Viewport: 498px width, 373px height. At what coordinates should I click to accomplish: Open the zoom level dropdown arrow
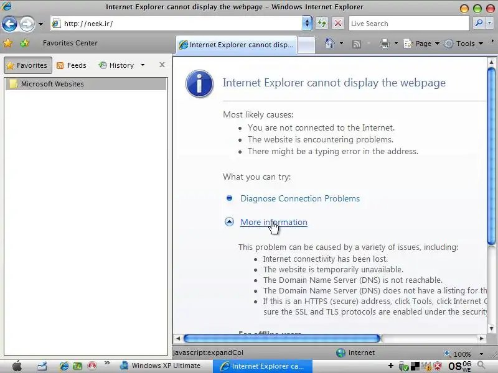[x=481, y=354]
